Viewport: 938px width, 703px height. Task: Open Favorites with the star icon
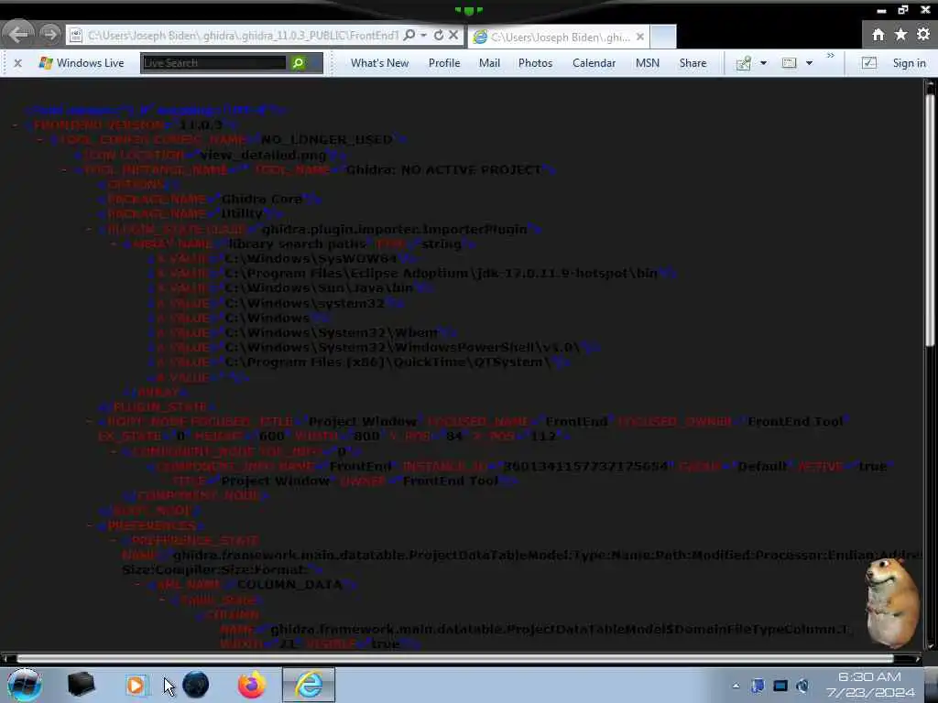[x=900, y=35]
